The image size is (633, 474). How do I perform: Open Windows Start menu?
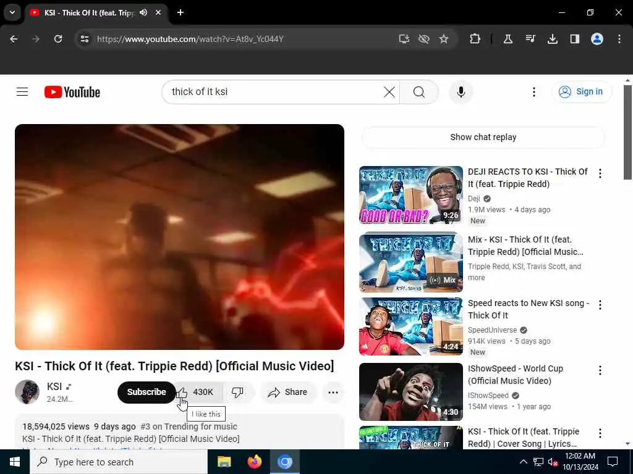click(15, 462)
